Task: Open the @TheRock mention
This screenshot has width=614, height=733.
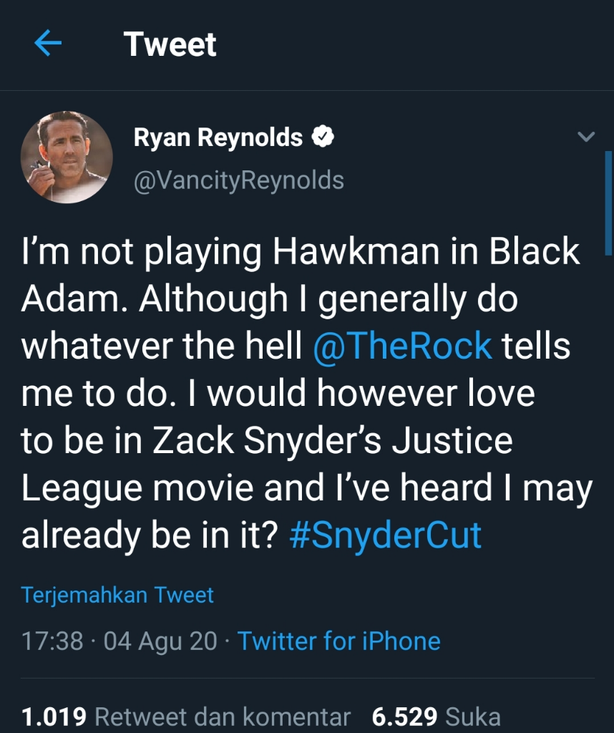Action: (403, 346)
